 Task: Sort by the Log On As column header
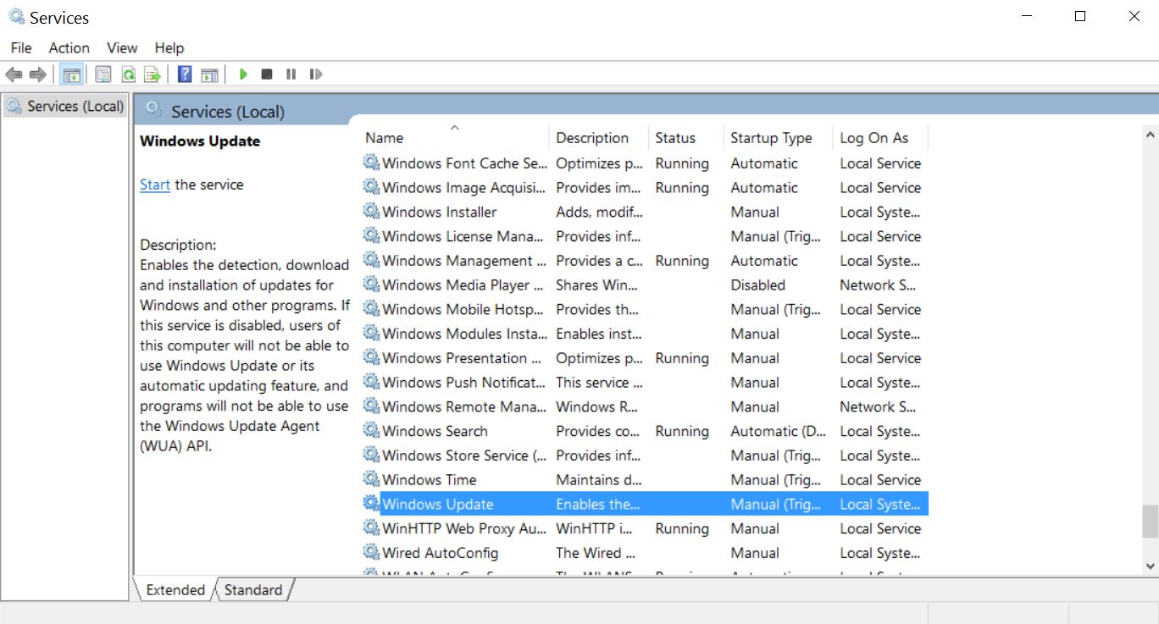881,138
